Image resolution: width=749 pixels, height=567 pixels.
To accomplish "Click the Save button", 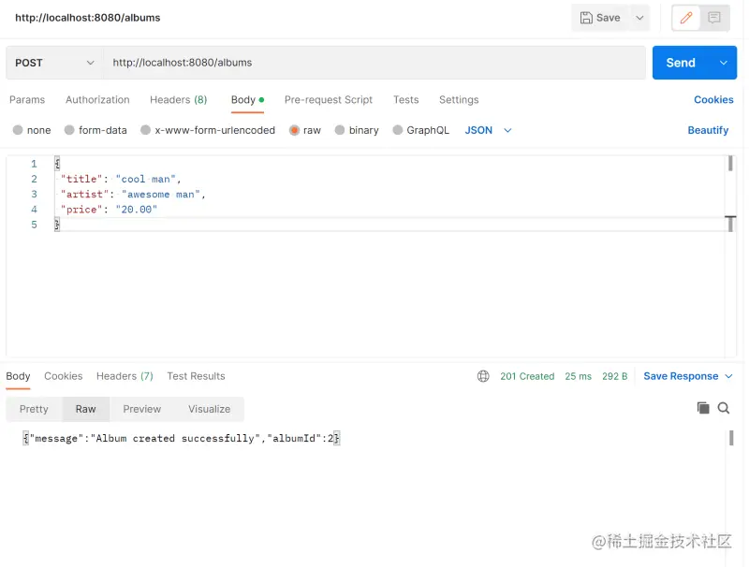I will pyautogui.click(x=600, y=18).
